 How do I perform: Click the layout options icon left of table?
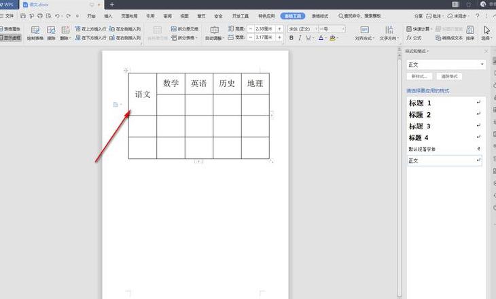tap(116, 105)
